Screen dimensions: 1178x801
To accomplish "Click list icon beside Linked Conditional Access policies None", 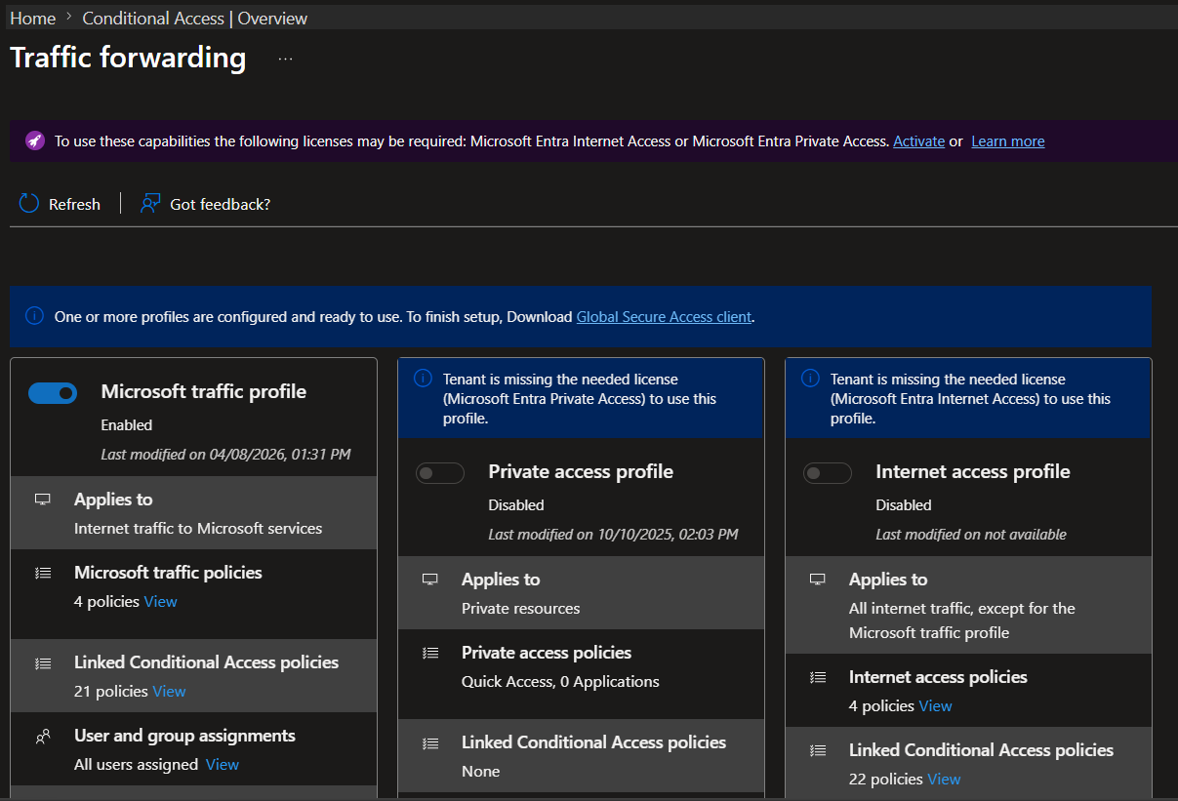I will pyautogui.click(x=429, y=742).
